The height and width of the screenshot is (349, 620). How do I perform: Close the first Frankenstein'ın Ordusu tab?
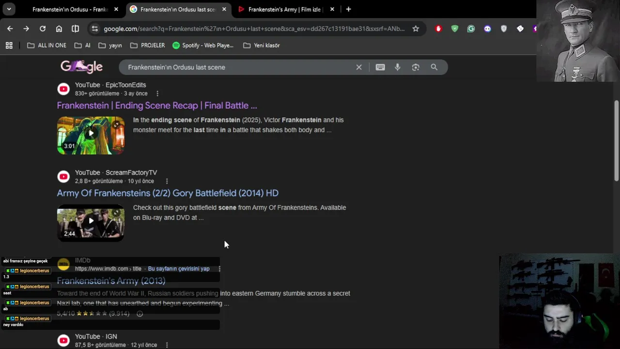click(x=116, y=9)
